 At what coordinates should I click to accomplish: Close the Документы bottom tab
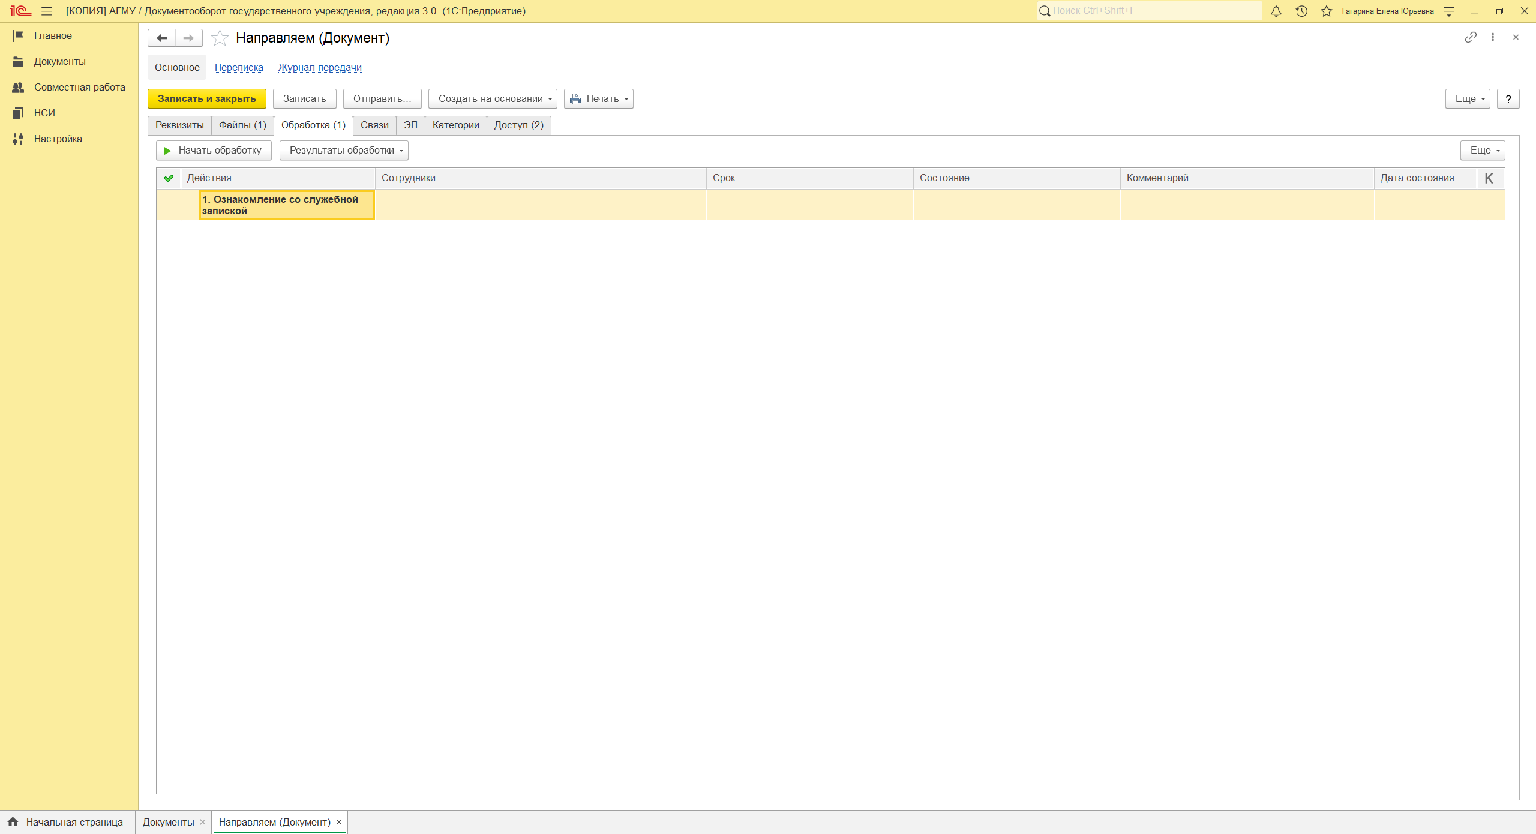point(203,822)
